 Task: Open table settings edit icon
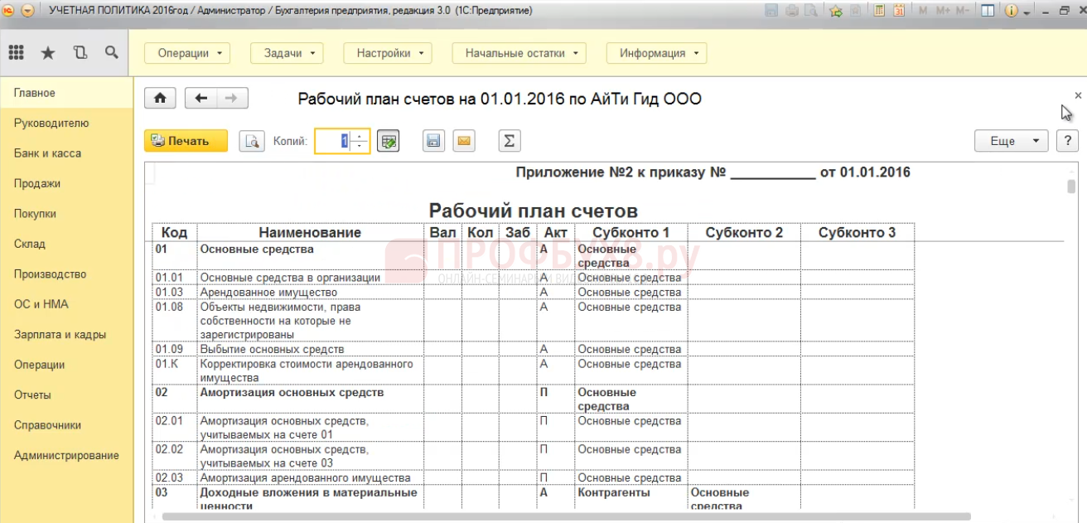pos(388,140)
